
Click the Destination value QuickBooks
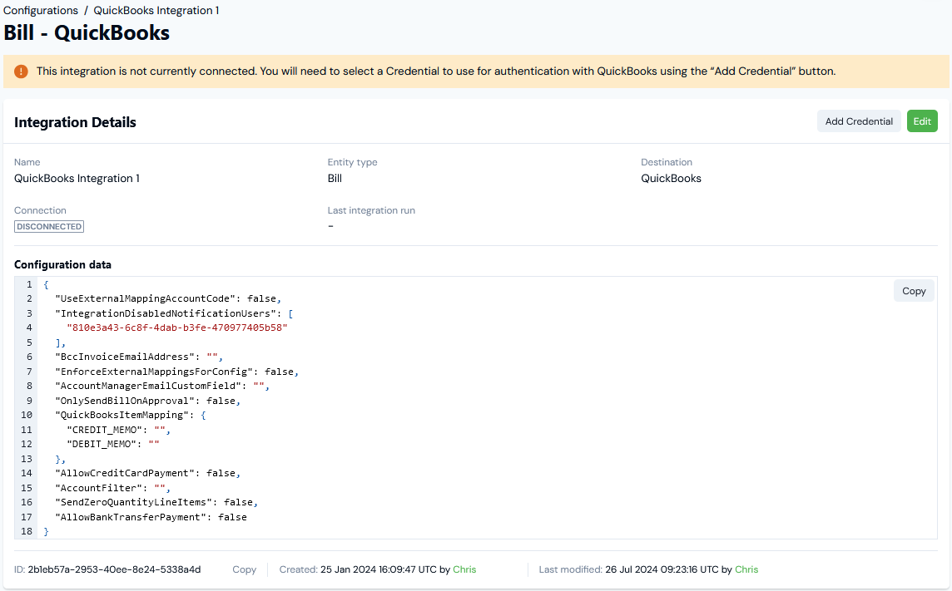[671, 178]
